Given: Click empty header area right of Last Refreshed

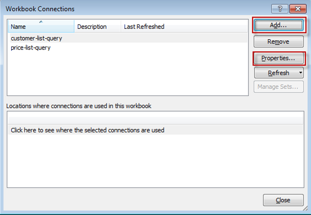Looking at the screenshot, I should click(x=205, y=26).
